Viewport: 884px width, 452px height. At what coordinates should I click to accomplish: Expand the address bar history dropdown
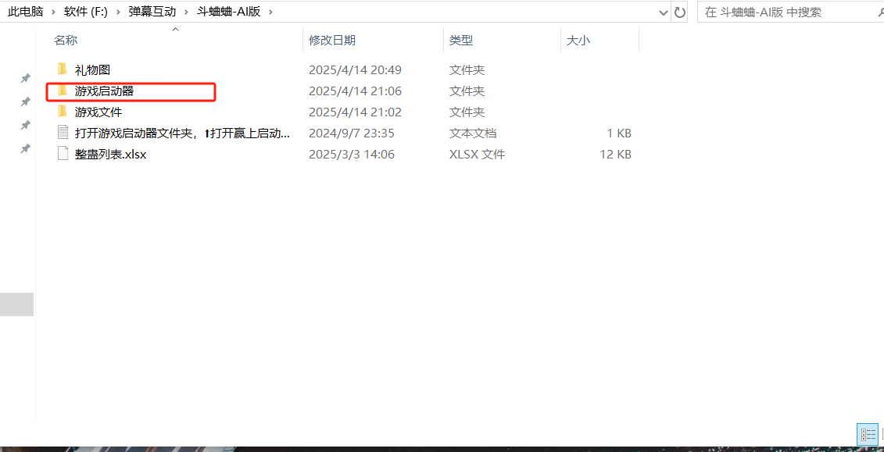pos(664,12)
